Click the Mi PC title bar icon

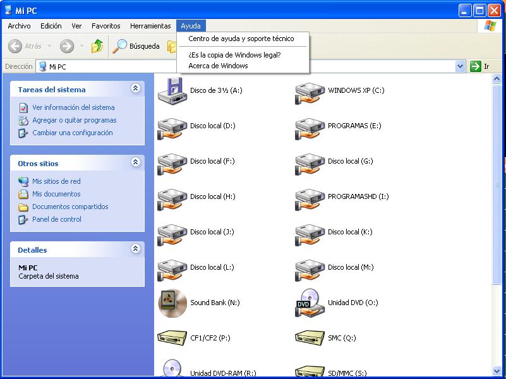[8, 10]
